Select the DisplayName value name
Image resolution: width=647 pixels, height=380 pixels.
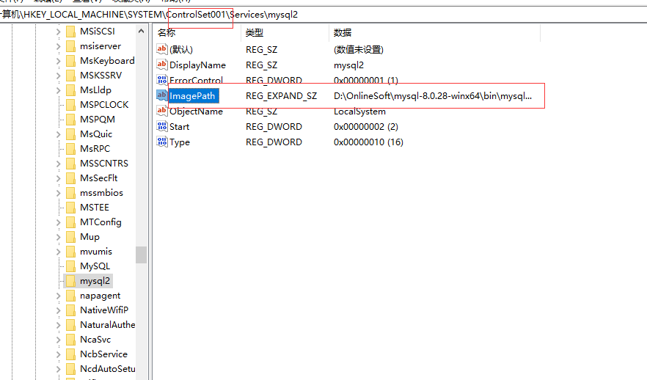197,65
